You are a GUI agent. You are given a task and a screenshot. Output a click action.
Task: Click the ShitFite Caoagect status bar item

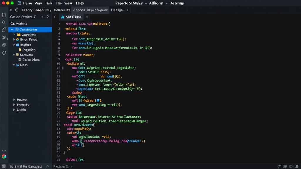(26, 166)
